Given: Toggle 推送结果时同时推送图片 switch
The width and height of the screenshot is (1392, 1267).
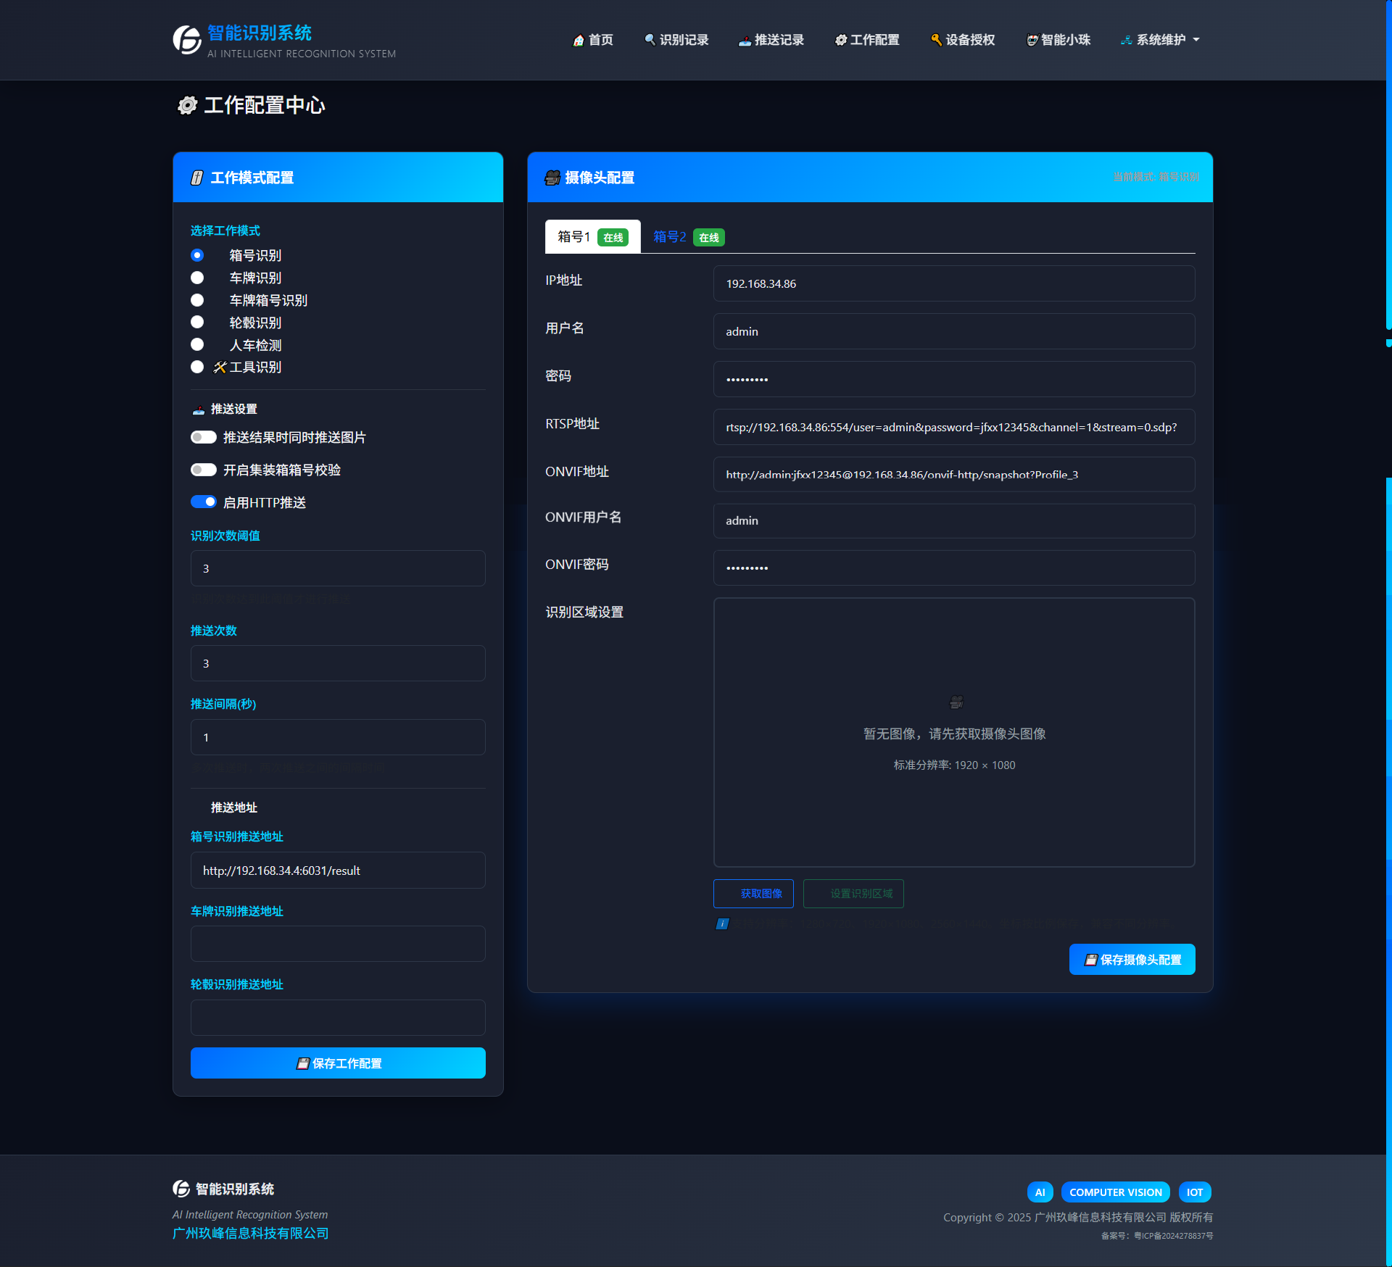Looking at the screenshot, I should click(x=204, y=437).
